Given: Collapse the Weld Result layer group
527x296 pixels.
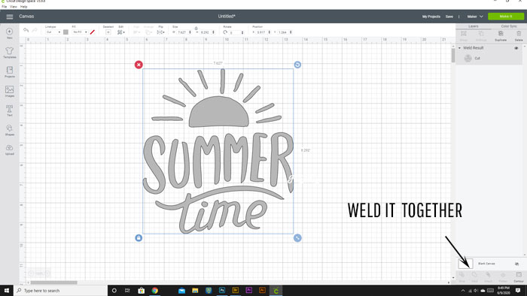Looking at the screenshot, I should (x=459, y=48).
